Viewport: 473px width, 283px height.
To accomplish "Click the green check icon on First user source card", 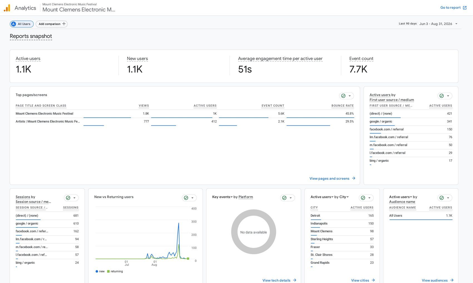I will (x=442, y=96).
